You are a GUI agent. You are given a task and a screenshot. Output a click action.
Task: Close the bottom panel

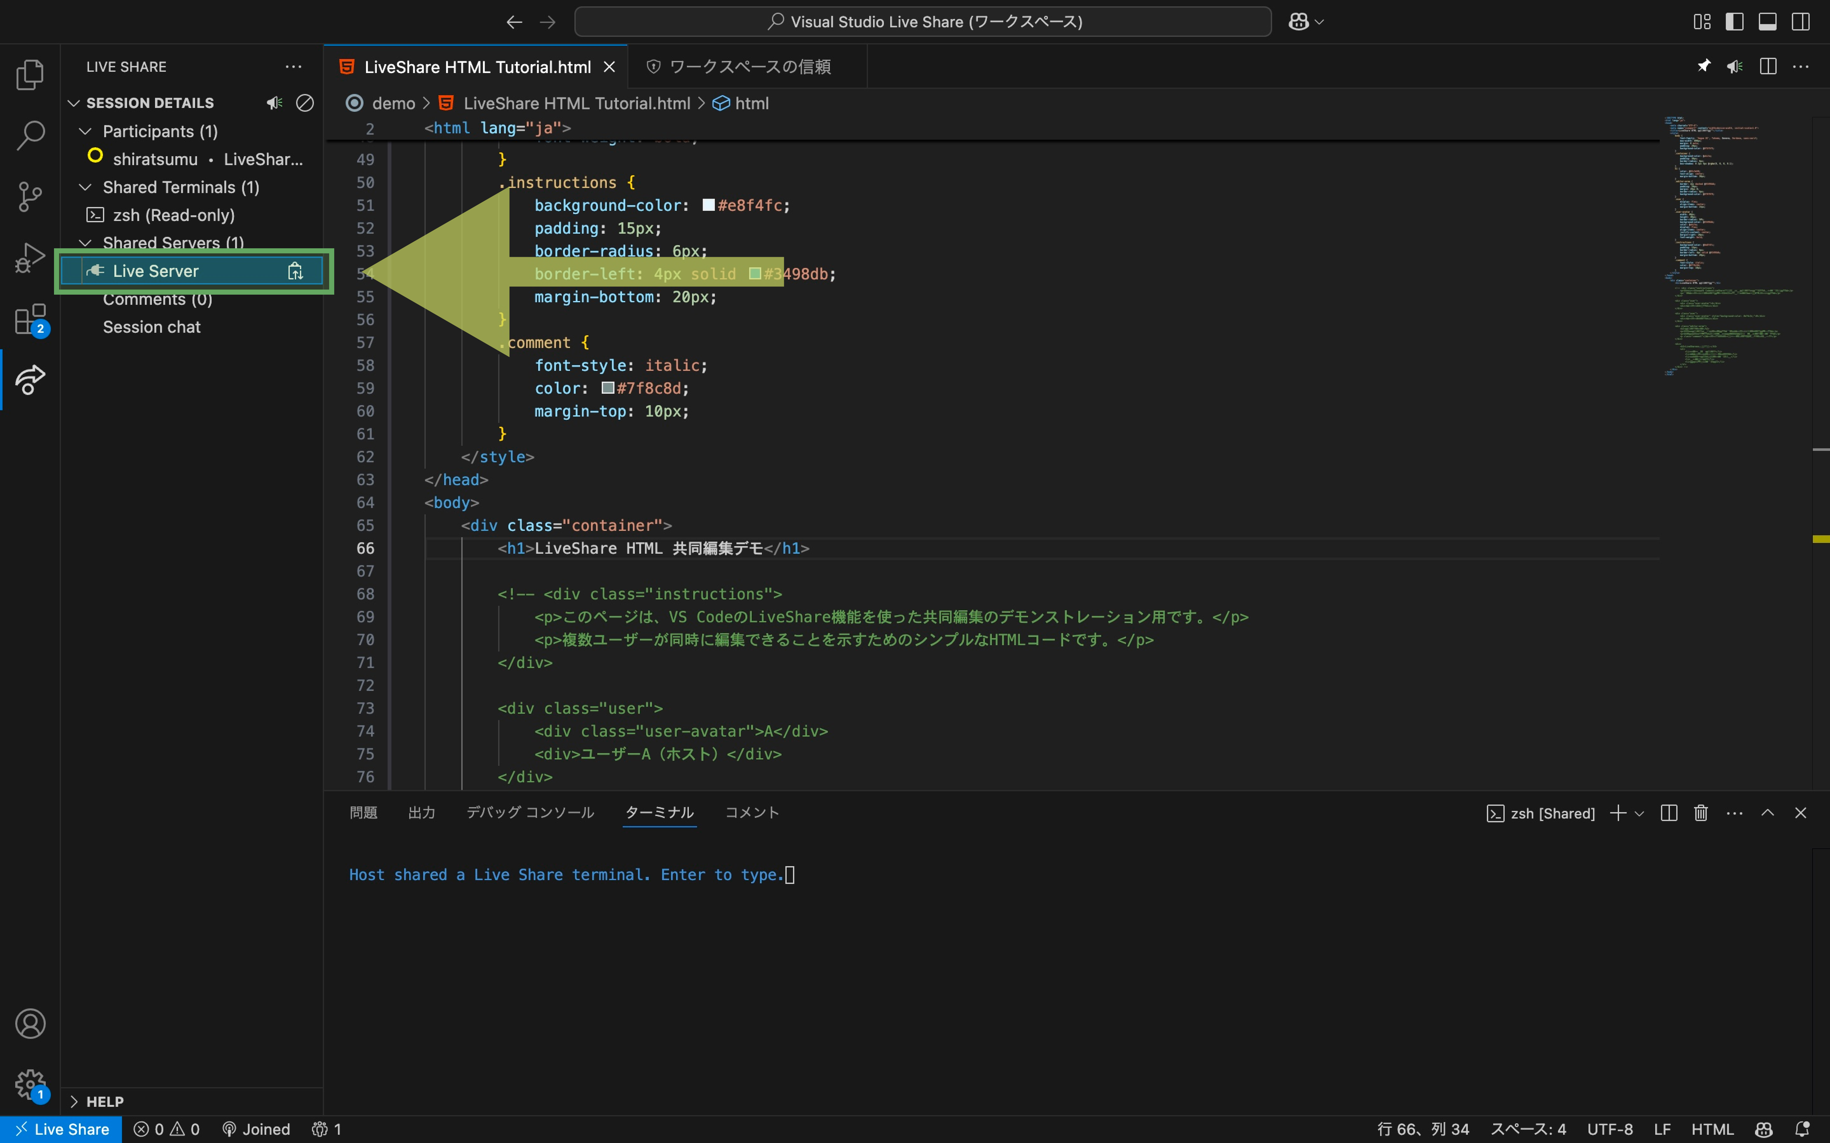(x=1800, y=813)
